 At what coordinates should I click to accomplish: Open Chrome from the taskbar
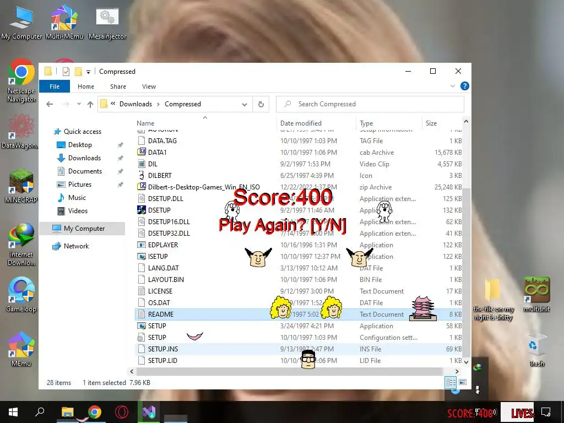click(x=95, y=412)
